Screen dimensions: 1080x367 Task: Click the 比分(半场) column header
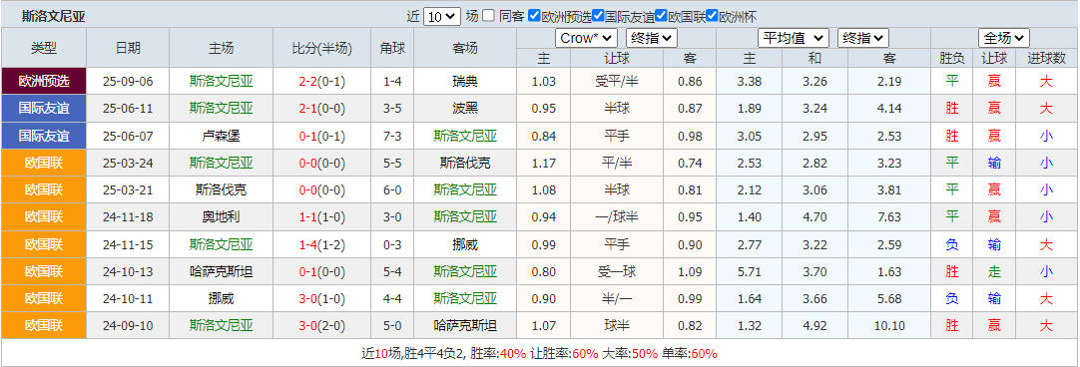(x=321, y=48)
